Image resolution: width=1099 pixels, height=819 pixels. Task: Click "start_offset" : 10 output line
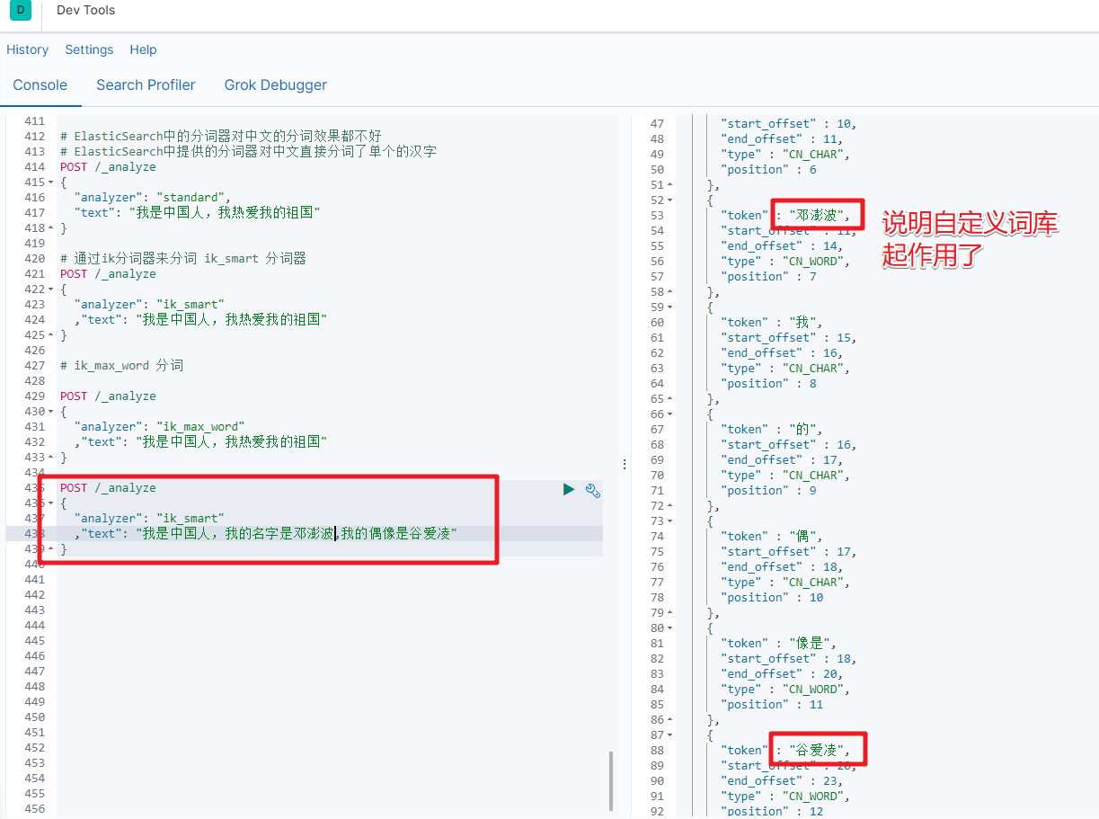[788, 124]
